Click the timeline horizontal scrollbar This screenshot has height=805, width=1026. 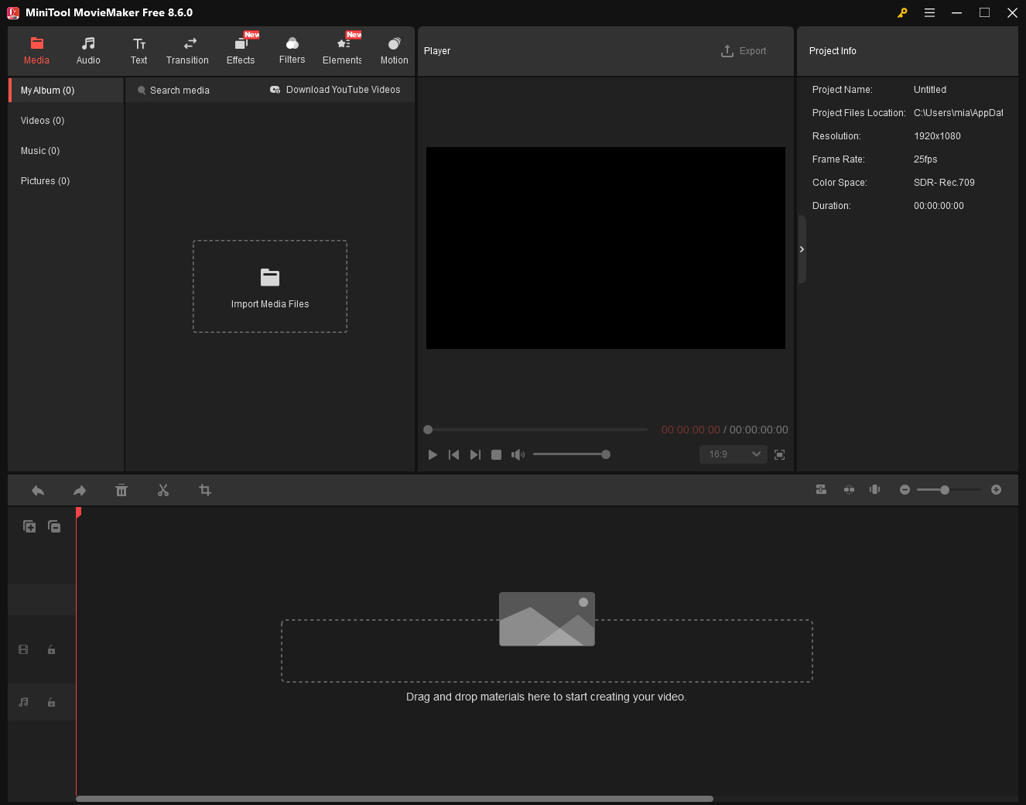click(395, 799)
